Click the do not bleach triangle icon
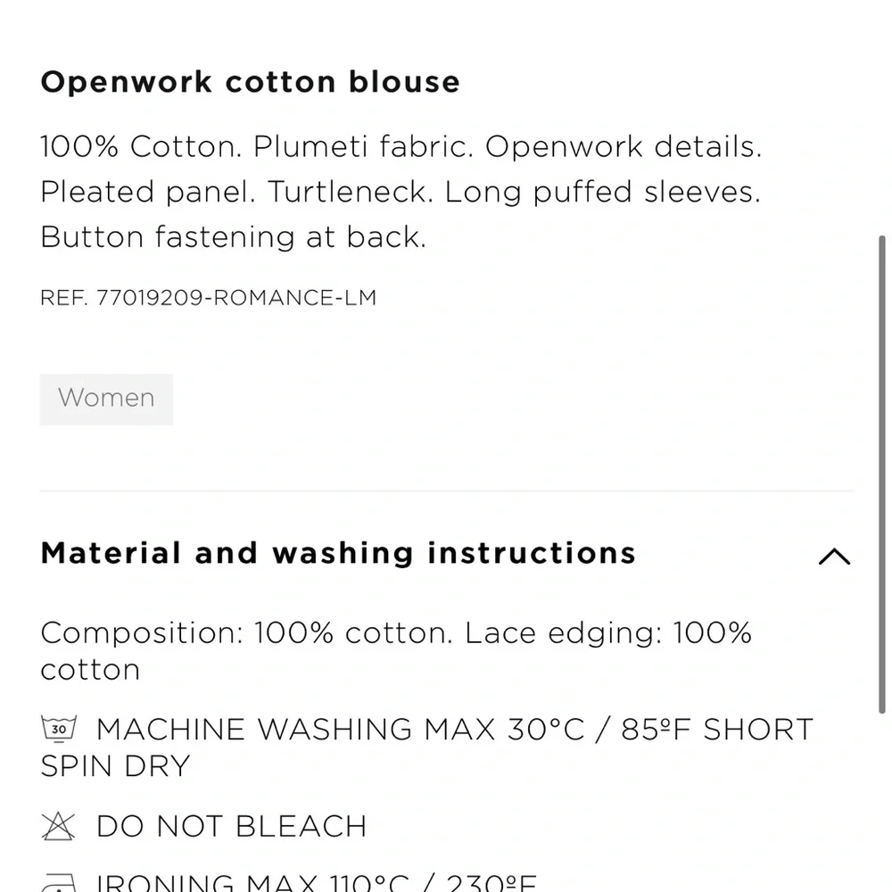This screenshot has height=892, width=892. tap(58, 827)
